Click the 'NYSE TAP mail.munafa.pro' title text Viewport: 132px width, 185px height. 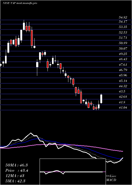20,3
